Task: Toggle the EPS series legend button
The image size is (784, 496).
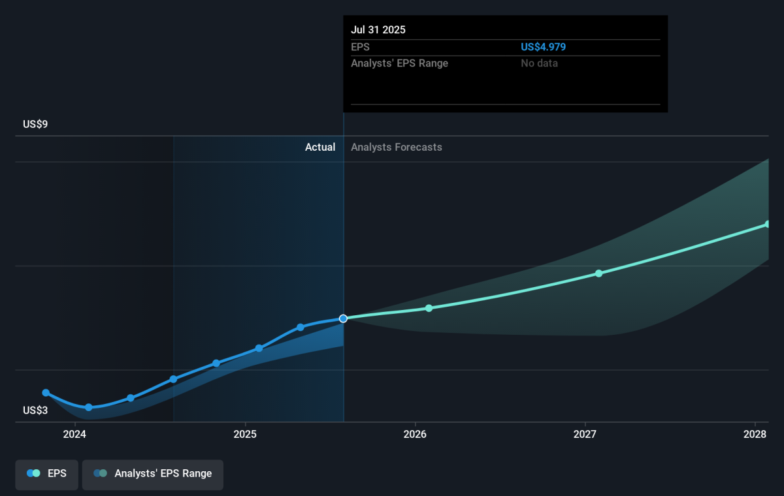Action: [46, 474]
